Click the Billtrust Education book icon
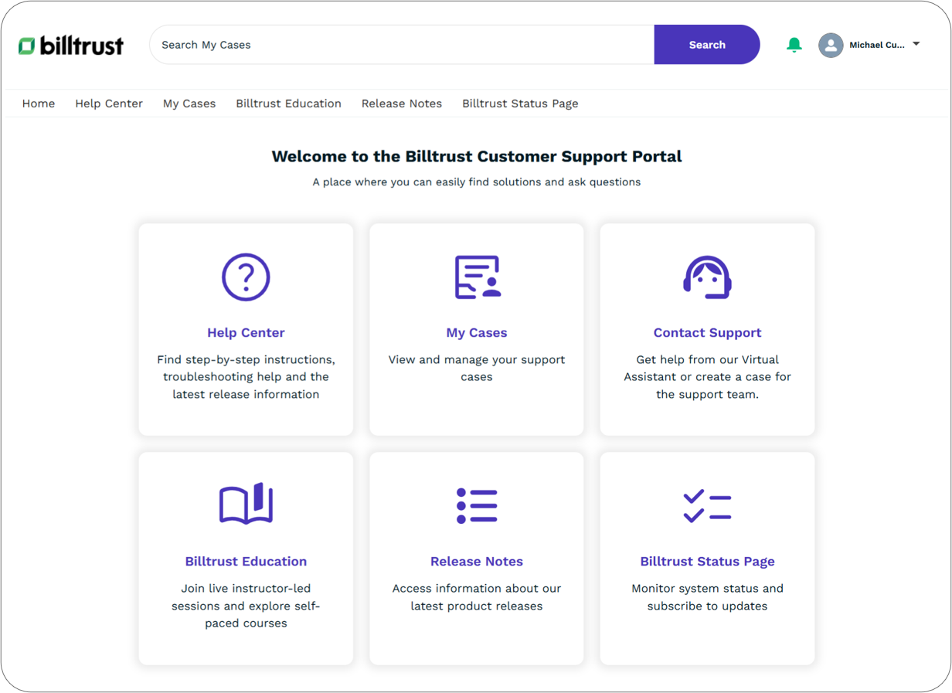The height and width of the screenshot is (693, 952). pos(246,504)
